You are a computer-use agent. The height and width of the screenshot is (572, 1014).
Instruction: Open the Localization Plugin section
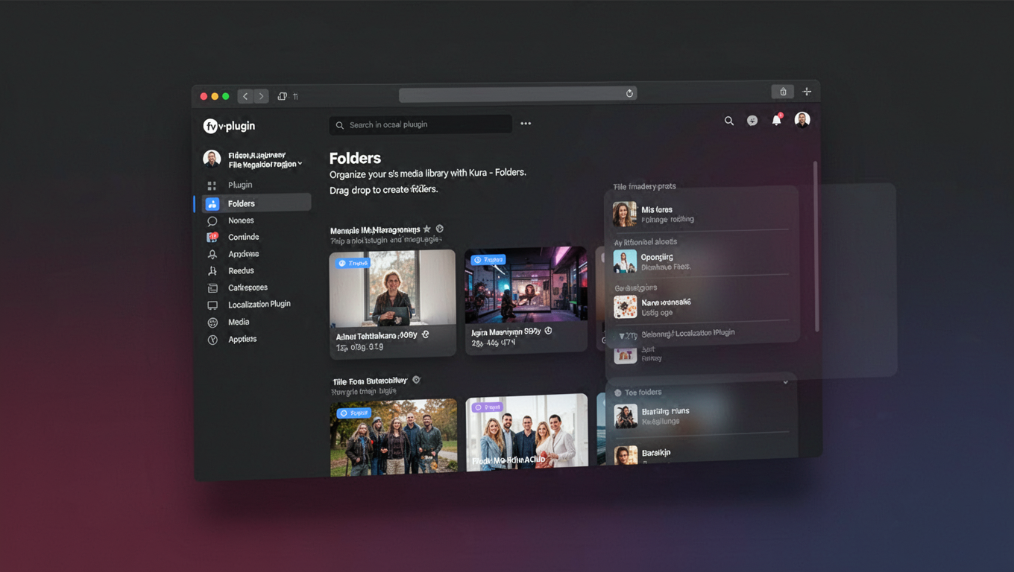click(x=259, y=304)
